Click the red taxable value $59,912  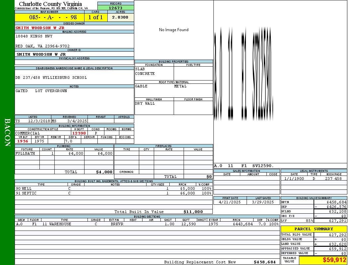pos(334,260)
